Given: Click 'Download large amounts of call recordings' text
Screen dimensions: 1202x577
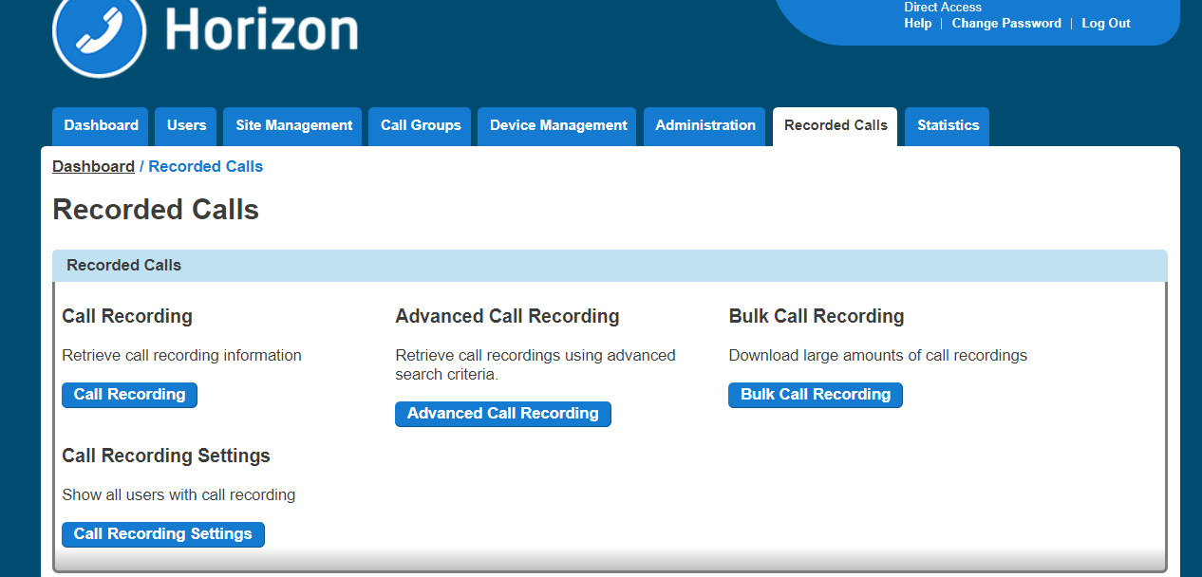Looking at the screenshot, I should (878, 356).
